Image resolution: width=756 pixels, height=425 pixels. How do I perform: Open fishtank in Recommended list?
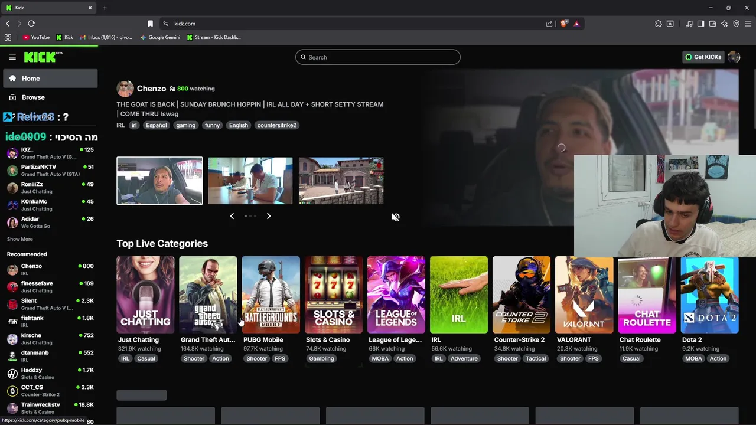(x=50, y=322)
